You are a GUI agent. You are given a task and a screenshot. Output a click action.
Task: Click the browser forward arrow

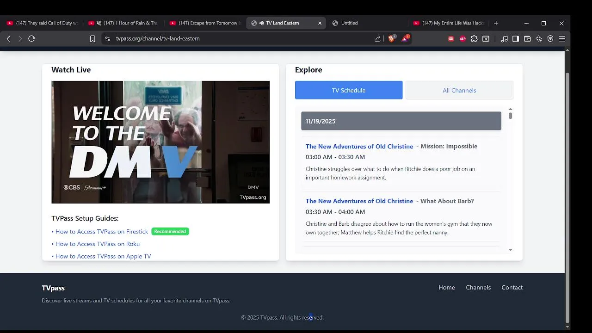point(20,39)
